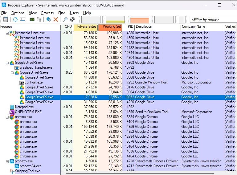Open the process Properties gear icon
Image resolution: width=237 pixels, height=175 pixels.
pos(49,19)
